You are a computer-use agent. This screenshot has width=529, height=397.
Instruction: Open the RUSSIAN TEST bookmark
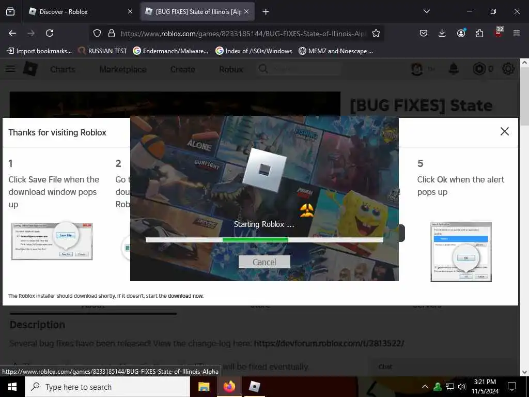coord(102,51)
